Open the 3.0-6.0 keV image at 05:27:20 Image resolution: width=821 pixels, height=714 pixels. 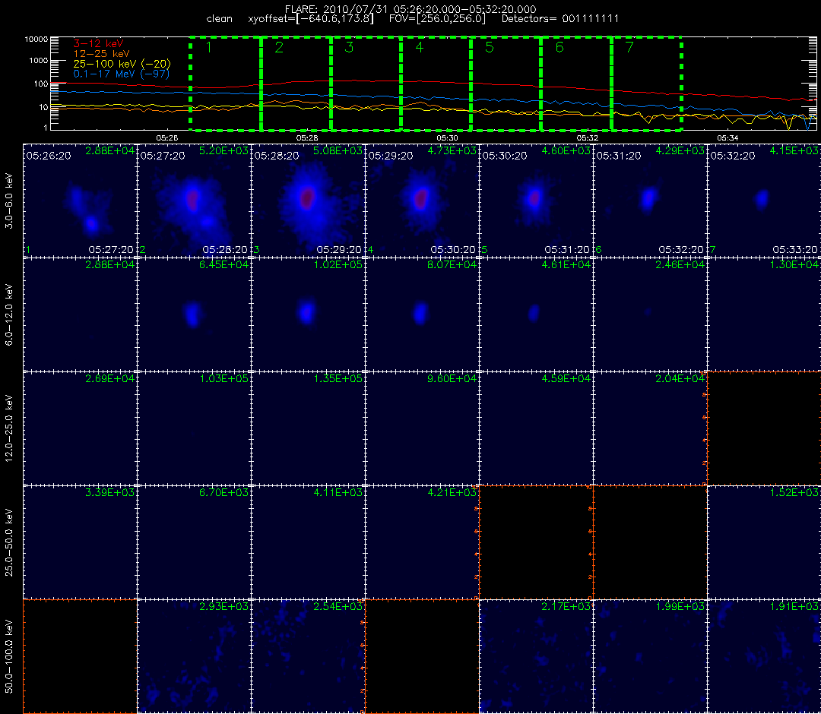195,201
